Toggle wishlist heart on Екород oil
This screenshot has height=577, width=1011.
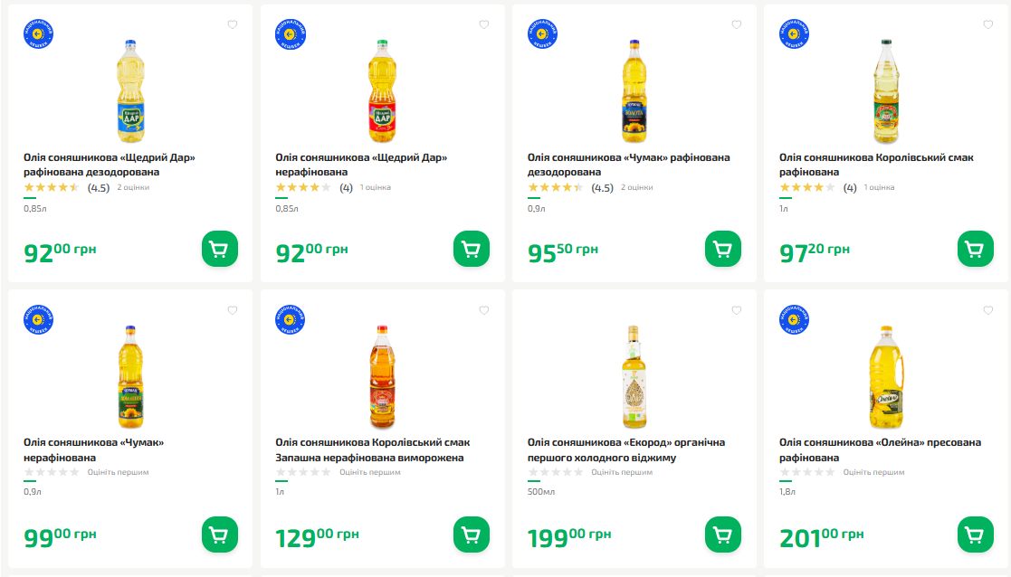pyautogui.click(x=736, y=311)
